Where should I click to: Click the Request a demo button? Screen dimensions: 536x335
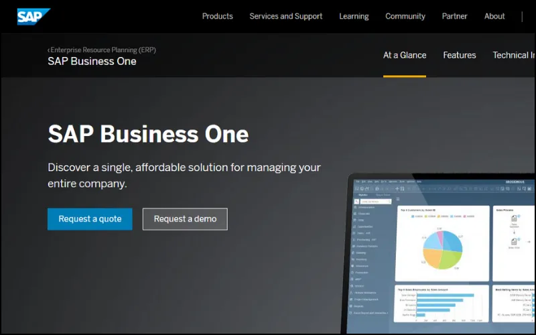point(185,219)
